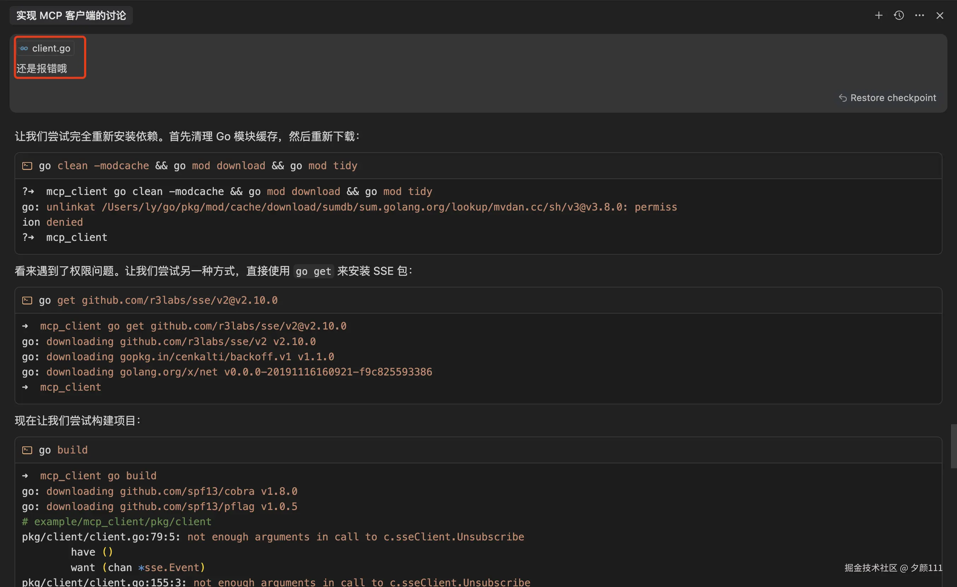Image resolution: width=957 pixels, height=587 pixels.
Task: Click the downloading golang.org/x/net line
Action: click(x=227, y=372)
